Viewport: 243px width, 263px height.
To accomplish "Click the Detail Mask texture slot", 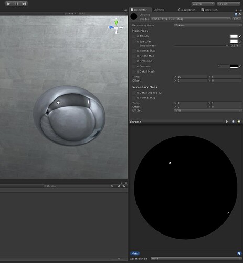I will [134, 72].
